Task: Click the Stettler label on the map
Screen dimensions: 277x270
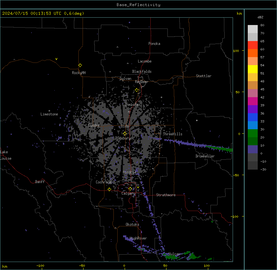Action: 204,76
